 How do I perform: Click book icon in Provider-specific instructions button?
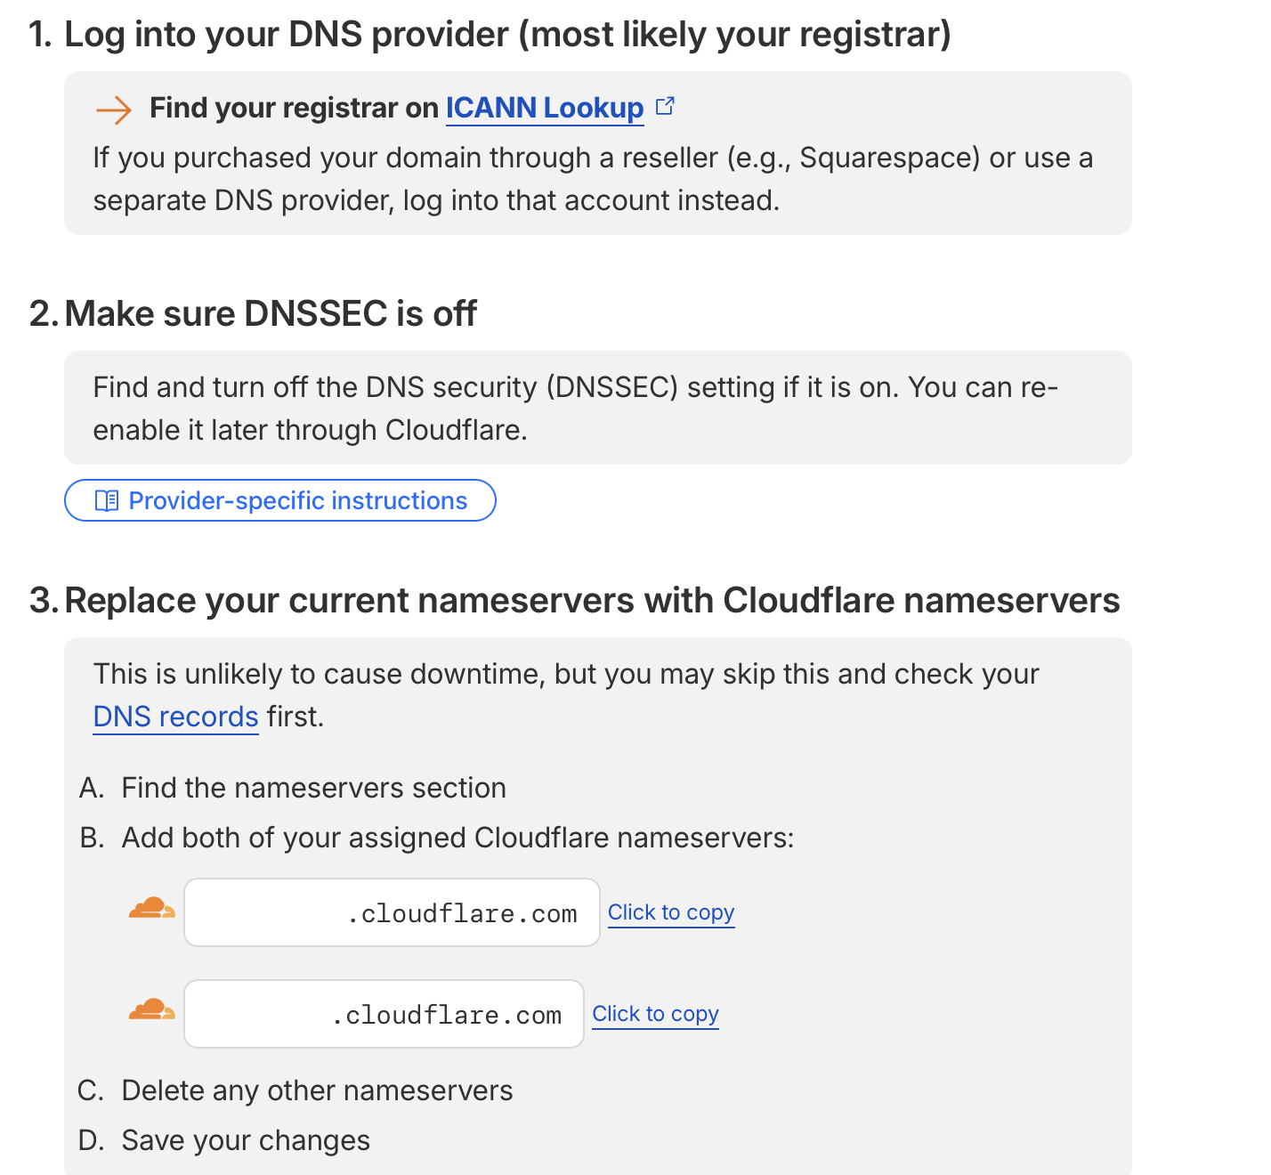[107, 501]
